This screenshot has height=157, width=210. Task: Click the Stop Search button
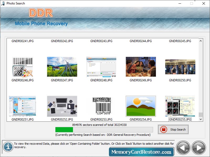point(173,129)
